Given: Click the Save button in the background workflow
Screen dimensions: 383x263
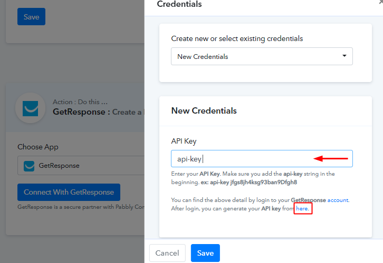Looking at the screenshot, I should 31,16.
